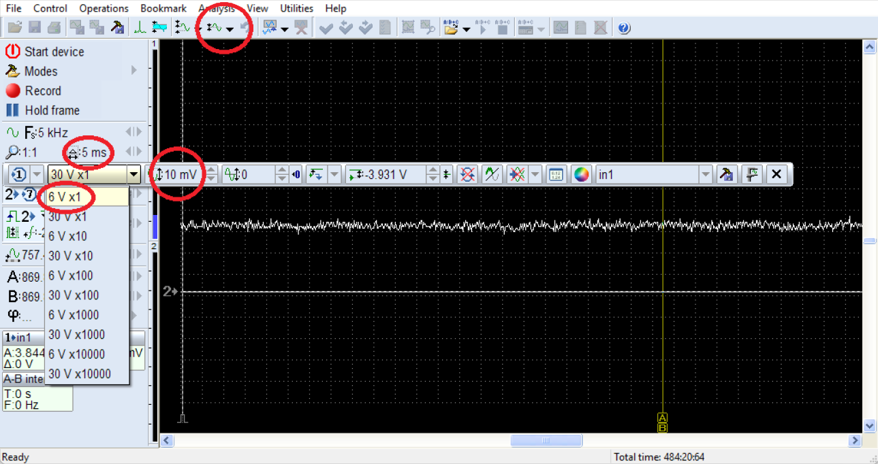Open the Utilities menu
878x464 pixels.
(297, 8)
